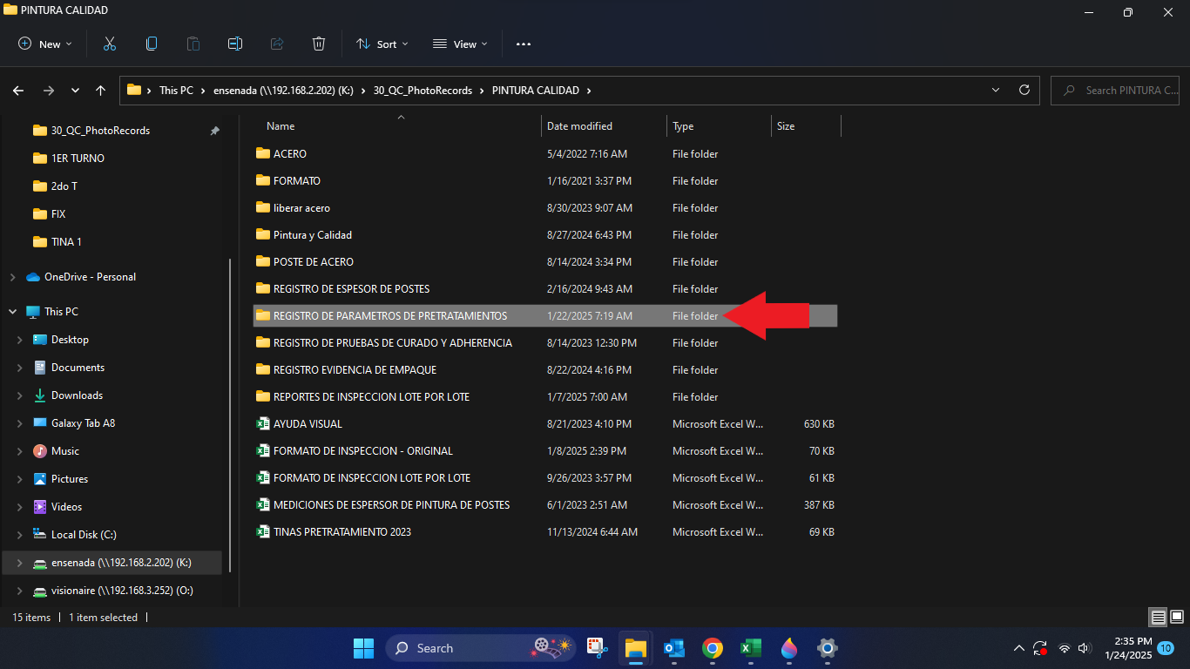Click 30_QC_PhotoRecords in breadcrumb path

[x=423, y=90]
